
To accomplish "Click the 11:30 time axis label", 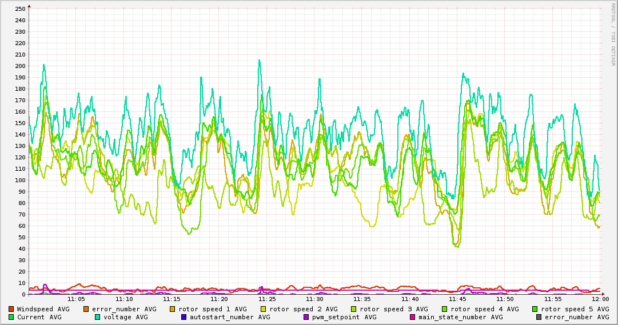I will coord(314,299).
